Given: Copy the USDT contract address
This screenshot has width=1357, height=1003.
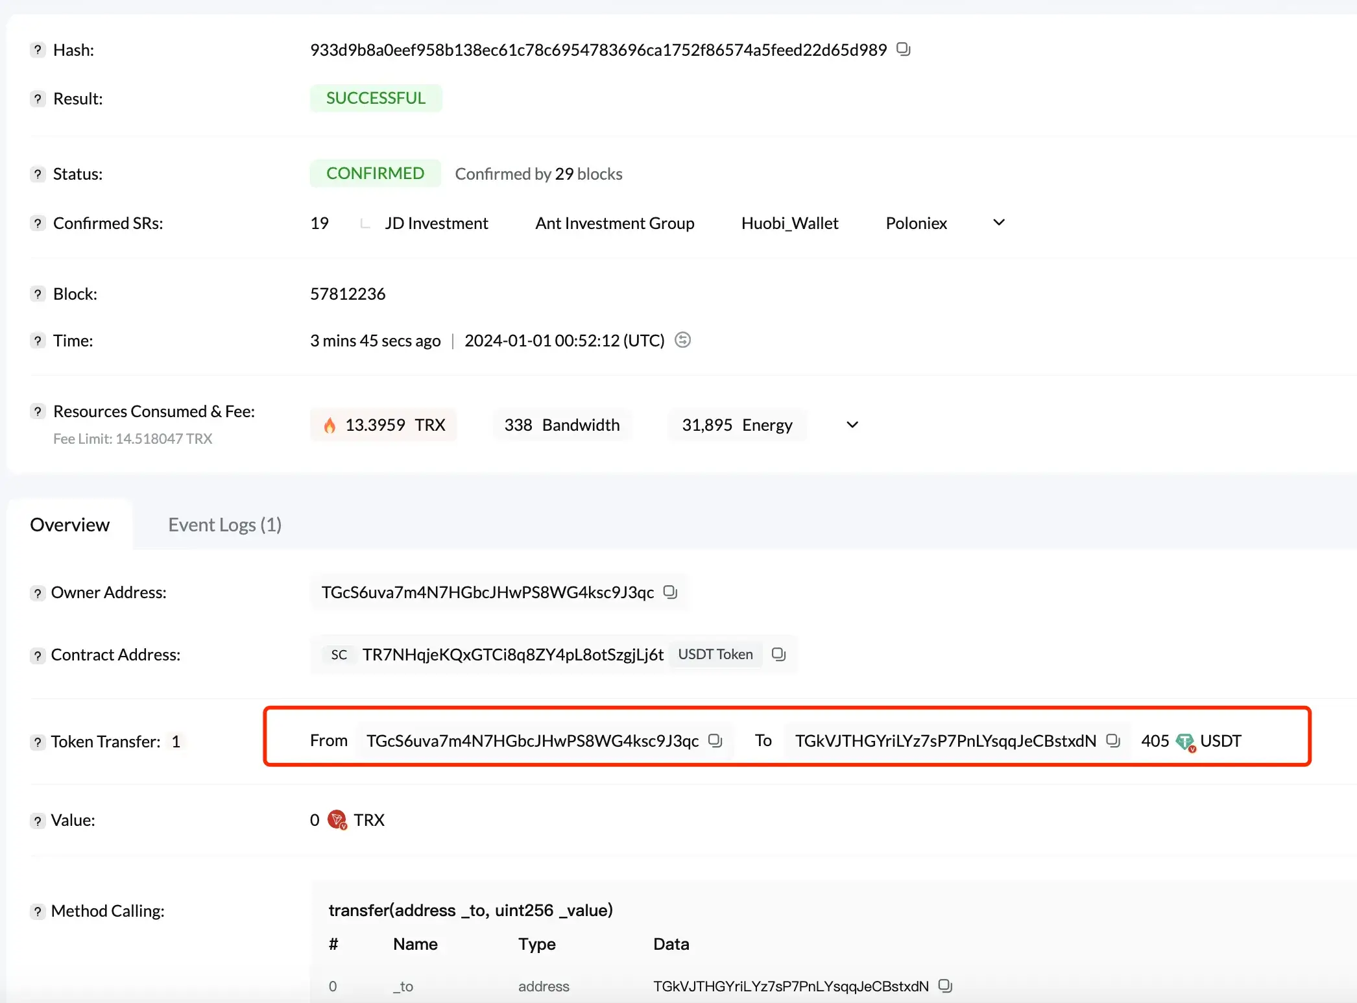Looking at the screenshot, I should pos(778,654).
